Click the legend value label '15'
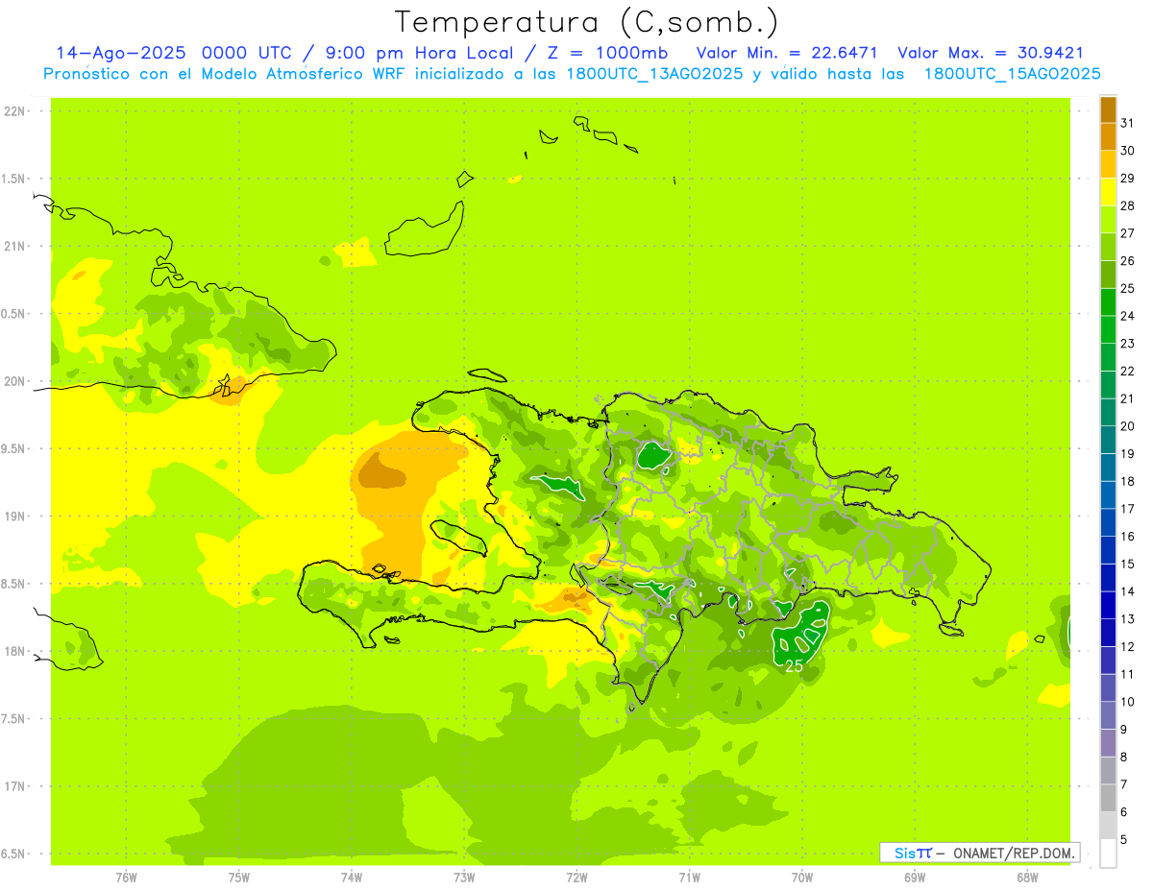 pyautogui.click(x=1127, y=564)
